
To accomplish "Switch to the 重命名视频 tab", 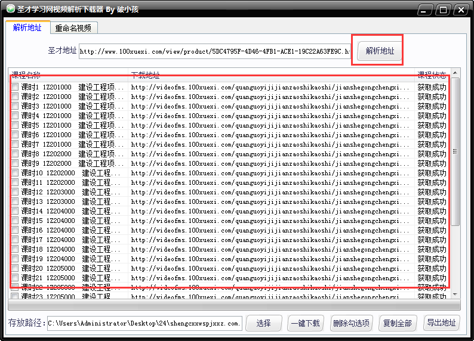I will pos(73,28).
